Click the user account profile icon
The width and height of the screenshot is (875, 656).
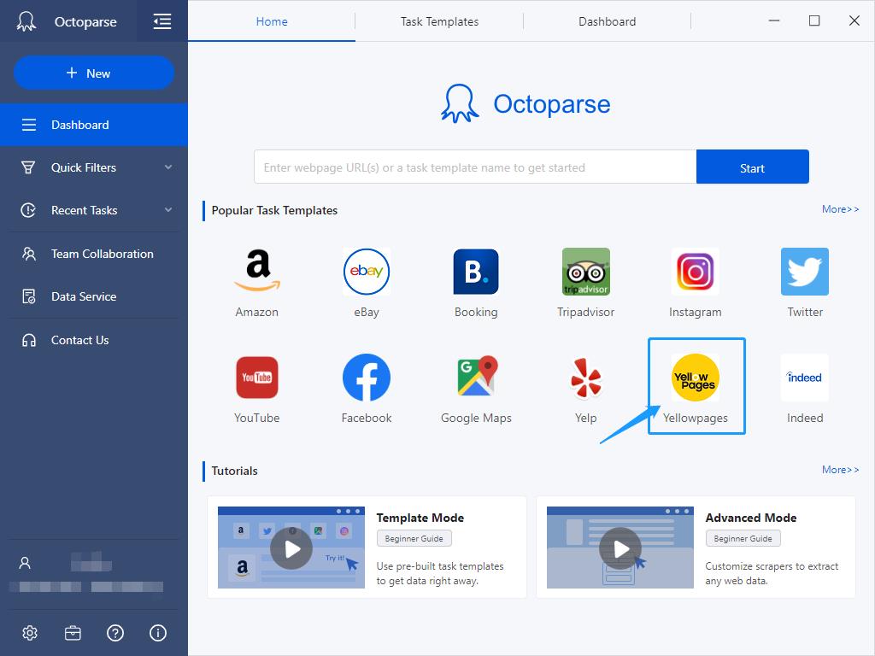pyautogui.click(x=25, y=562)
